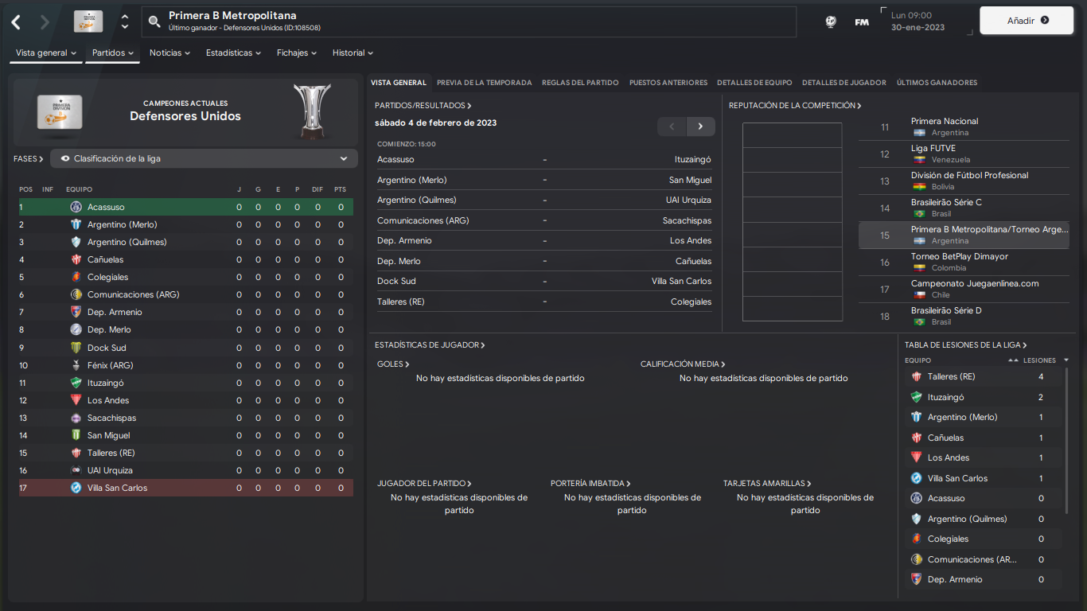Open the Tarjetas amarillas link

(x=766, y=484)
